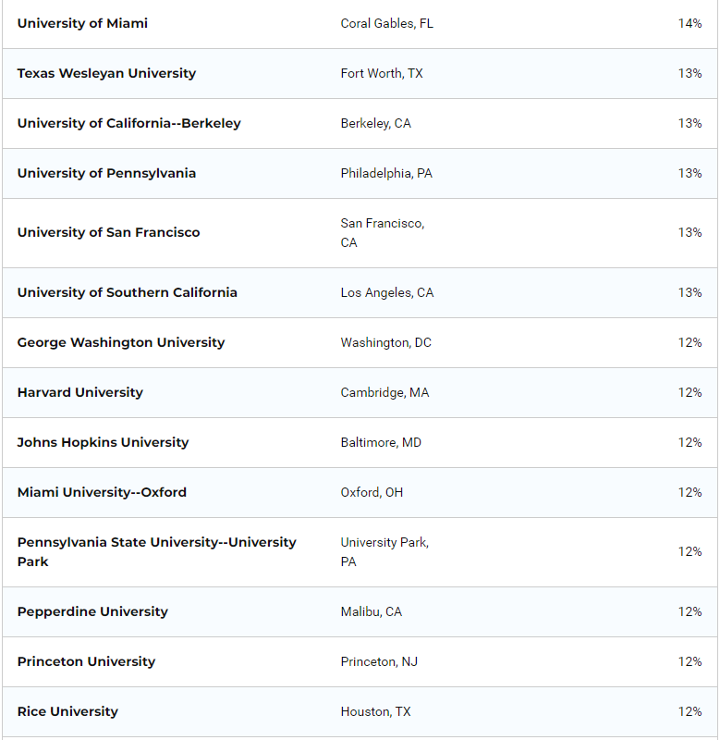Click Miami University--Oxford link
Screen dimensions: 720x740
pos(102,492)
